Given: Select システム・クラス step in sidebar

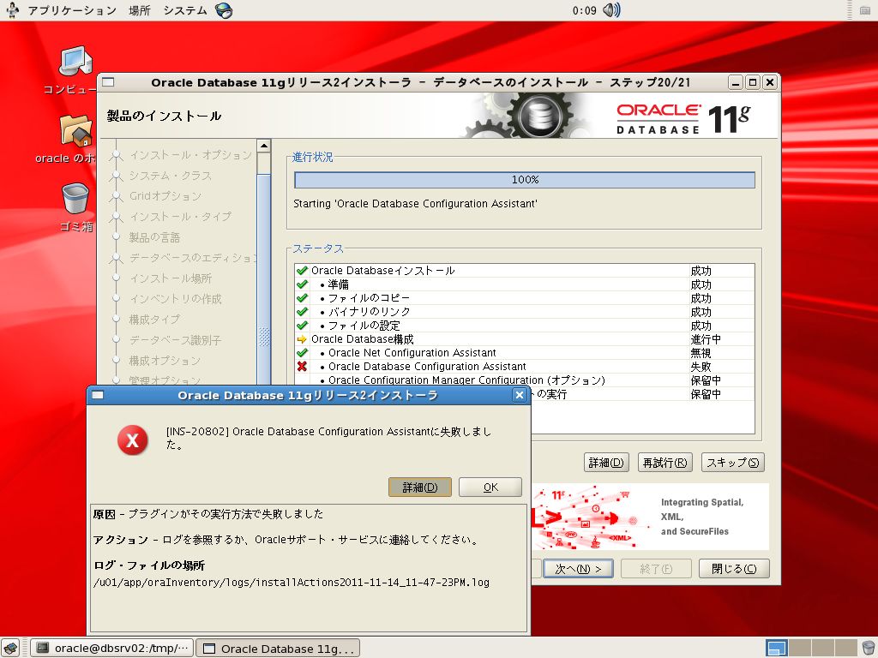Looking at the screenshot, I should coord(171,176).
